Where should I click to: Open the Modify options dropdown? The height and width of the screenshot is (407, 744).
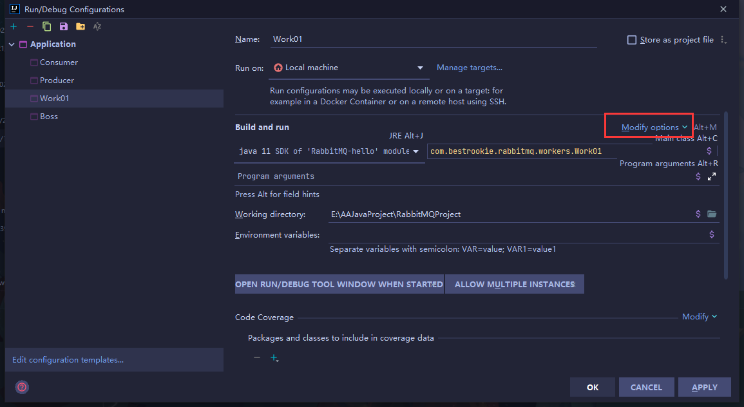pyautogui.click(x=654, y=127)
